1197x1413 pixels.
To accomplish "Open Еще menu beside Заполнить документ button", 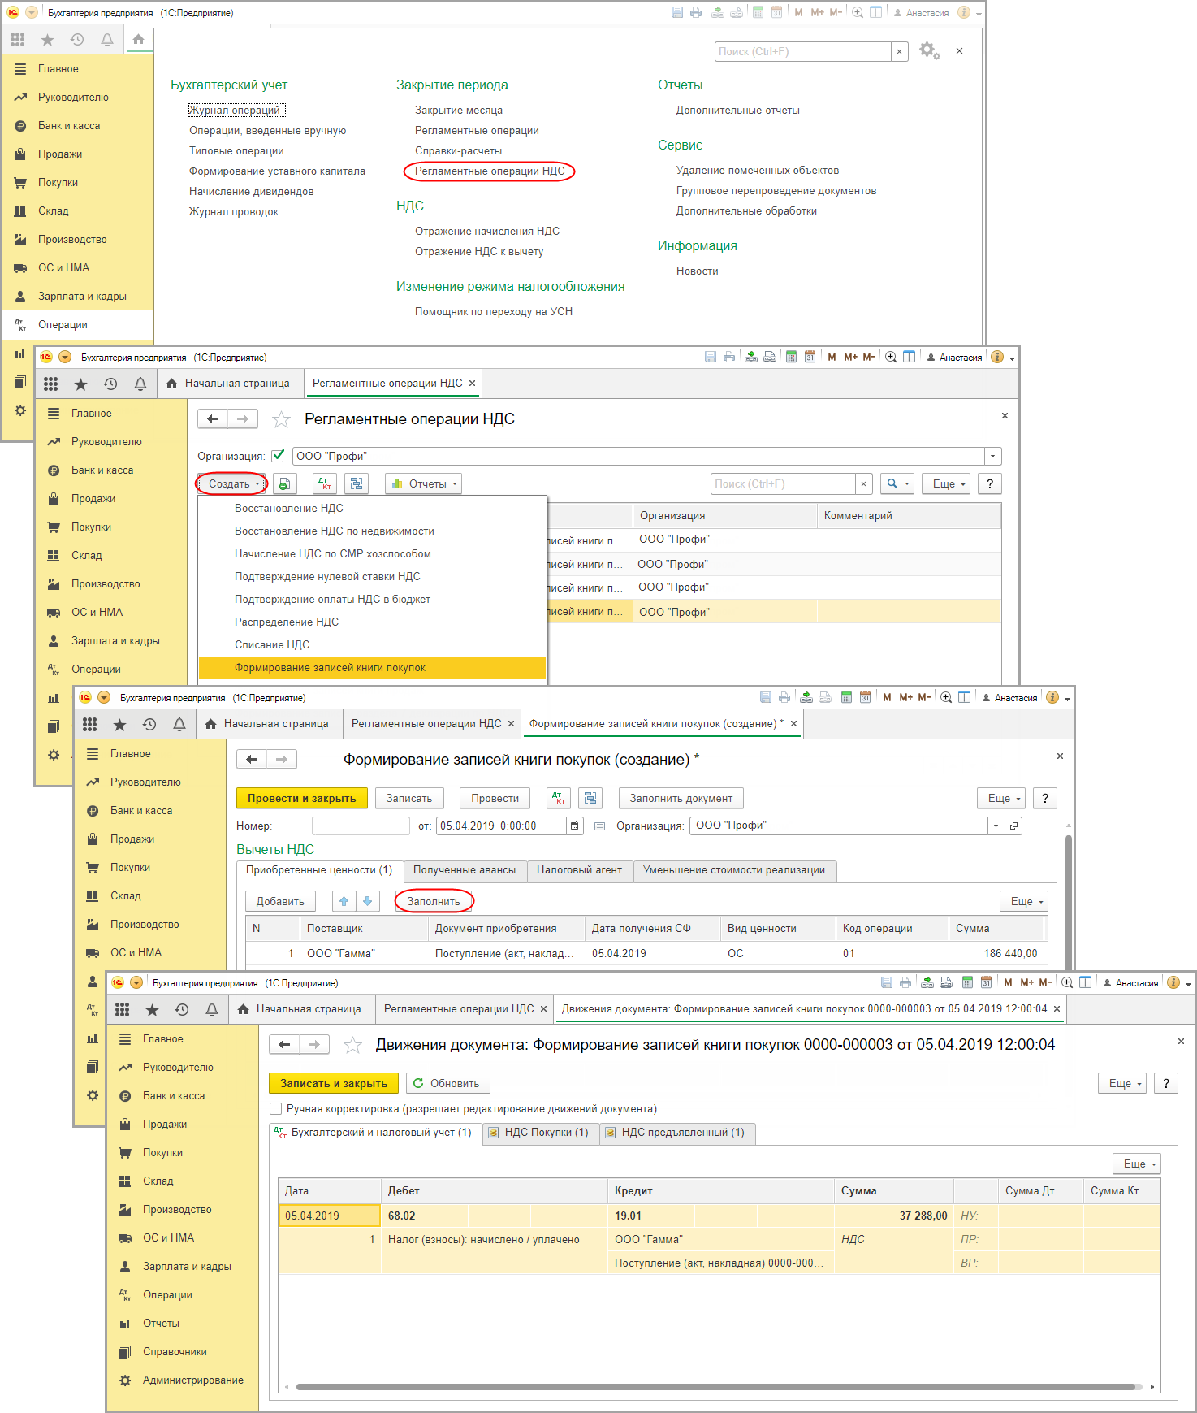I will coord(1003,798).
